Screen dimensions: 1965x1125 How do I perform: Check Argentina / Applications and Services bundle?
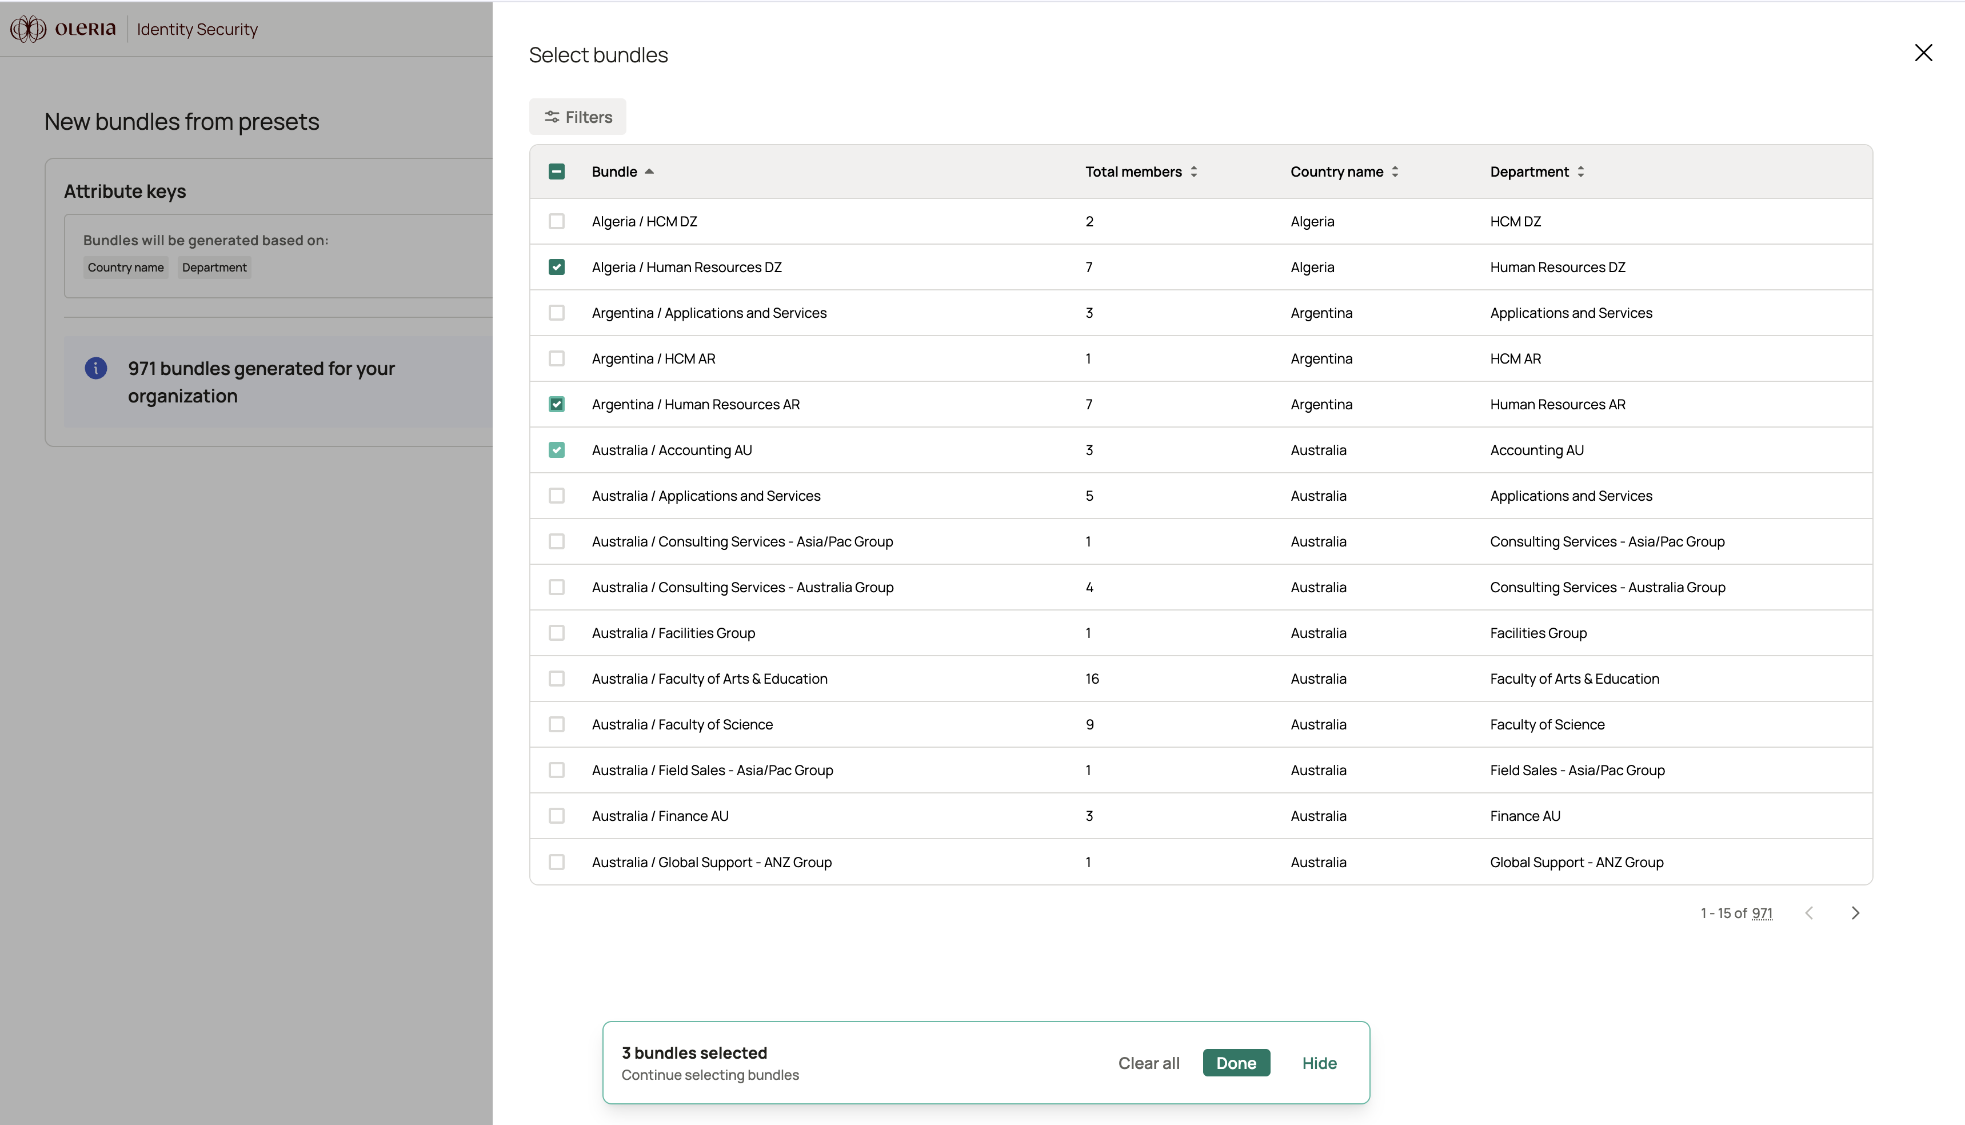556,313
